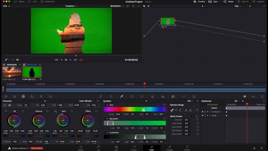Open the Color Match palette icon
268x151 pixels.
tap(15, 96)
